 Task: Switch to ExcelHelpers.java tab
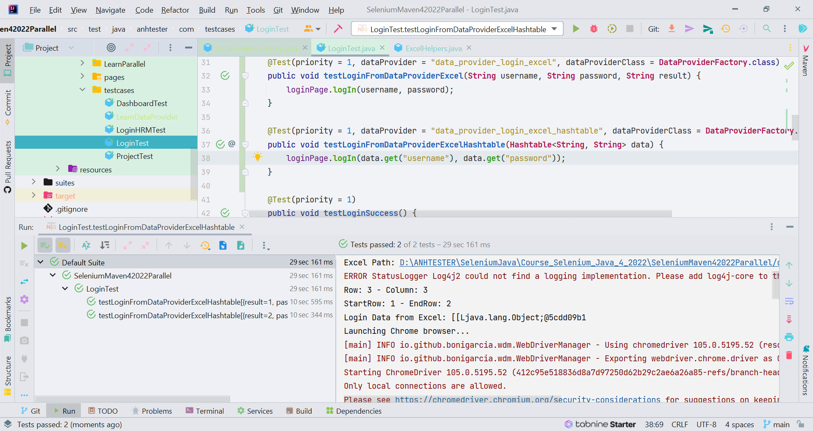click(x=433, y=48)
